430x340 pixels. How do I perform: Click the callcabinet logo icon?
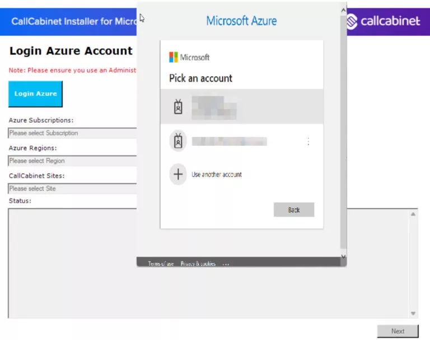352,21
